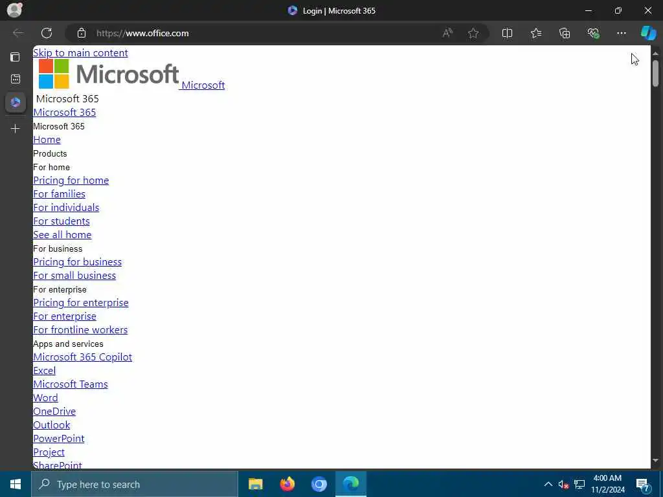Open the For families link
663x497 pixels.
click(x=59, y=194)
